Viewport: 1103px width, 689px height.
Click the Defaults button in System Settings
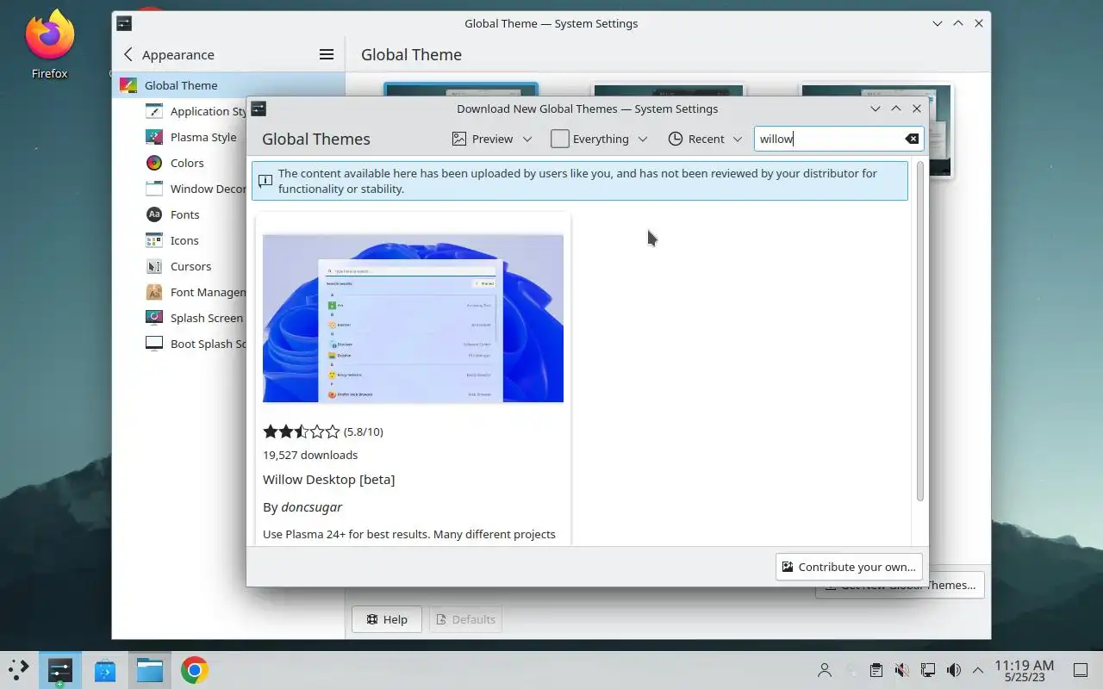[465, 619]
